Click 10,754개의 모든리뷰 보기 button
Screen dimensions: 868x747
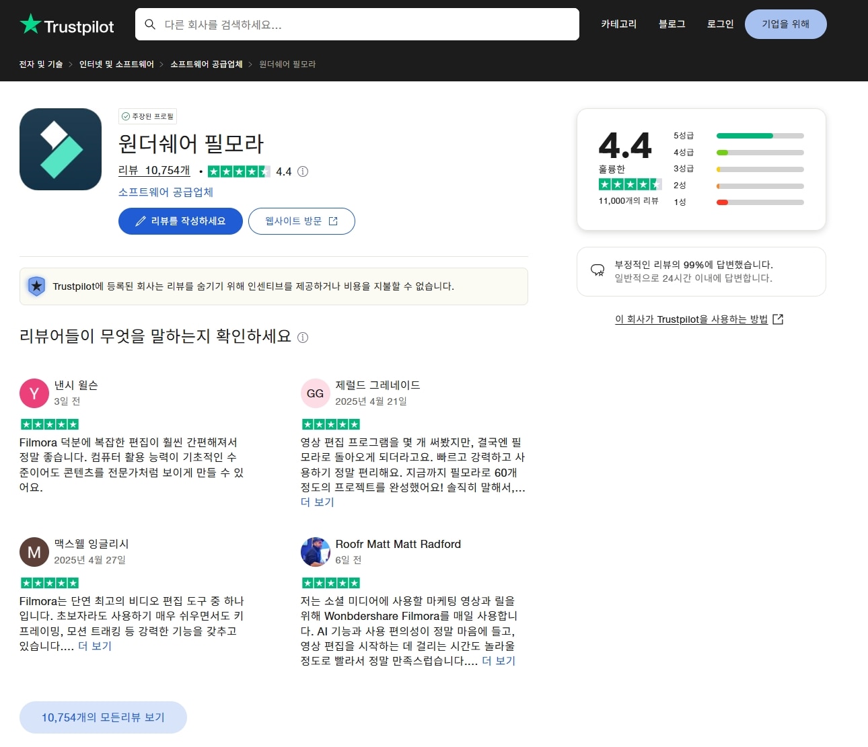pos(103,717)
